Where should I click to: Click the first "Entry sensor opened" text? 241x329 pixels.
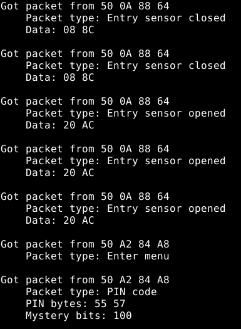click(167, 113)
